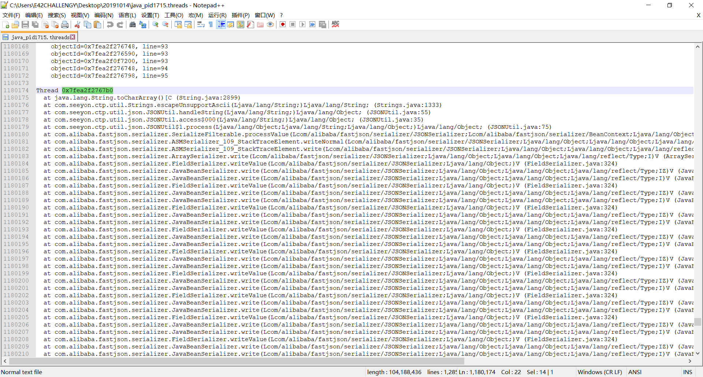Close the java_pid1715.threads tab
This screenshot has height=377, width=703.
[73, 37]
